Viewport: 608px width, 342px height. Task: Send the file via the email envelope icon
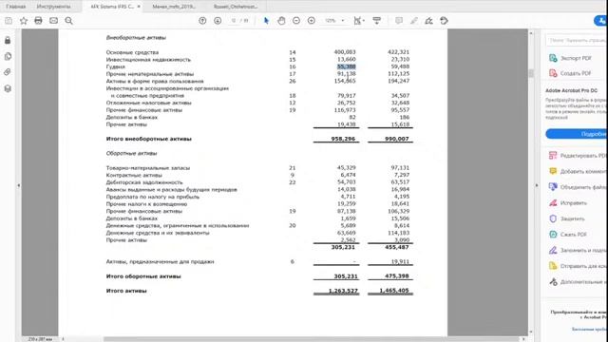[x=53, y=21]
